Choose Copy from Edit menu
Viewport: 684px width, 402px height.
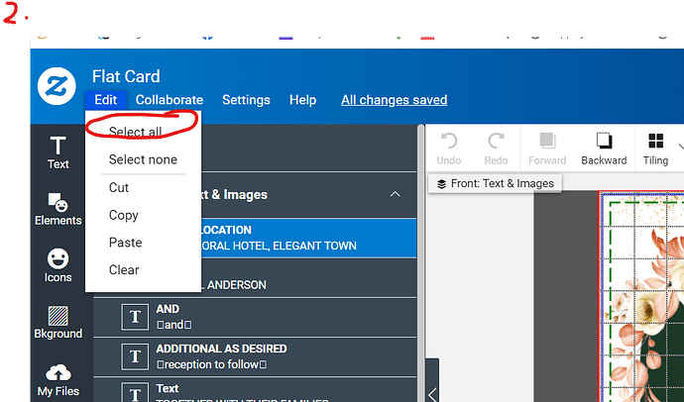coord(143,215)
